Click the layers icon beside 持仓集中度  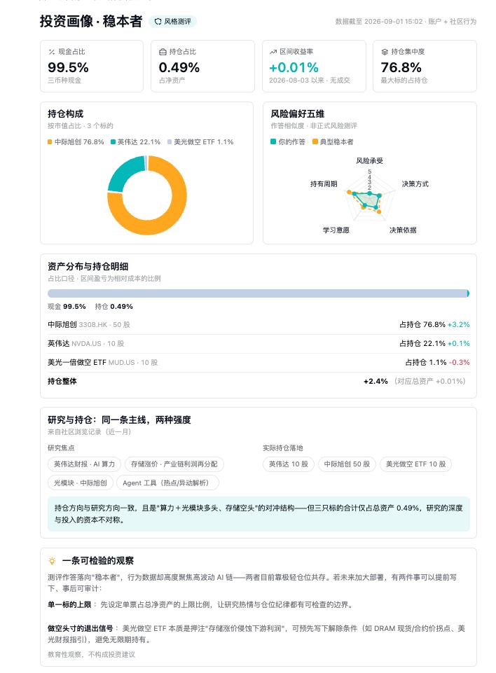coord(385,52)
